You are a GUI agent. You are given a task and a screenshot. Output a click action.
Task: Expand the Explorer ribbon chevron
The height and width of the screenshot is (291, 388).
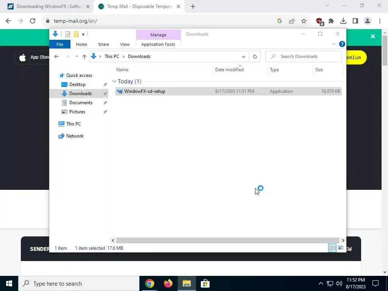333,44
